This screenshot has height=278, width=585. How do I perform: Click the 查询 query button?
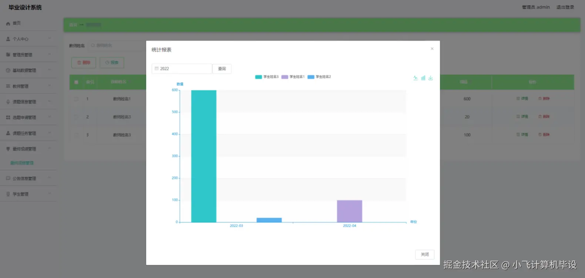(222, 69)
